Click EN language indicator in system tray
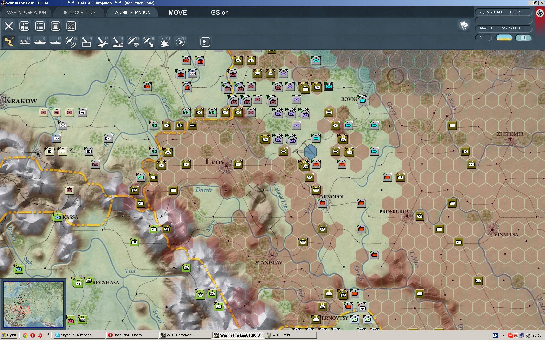This screenshot has width=545, height=340. (495, 335)
